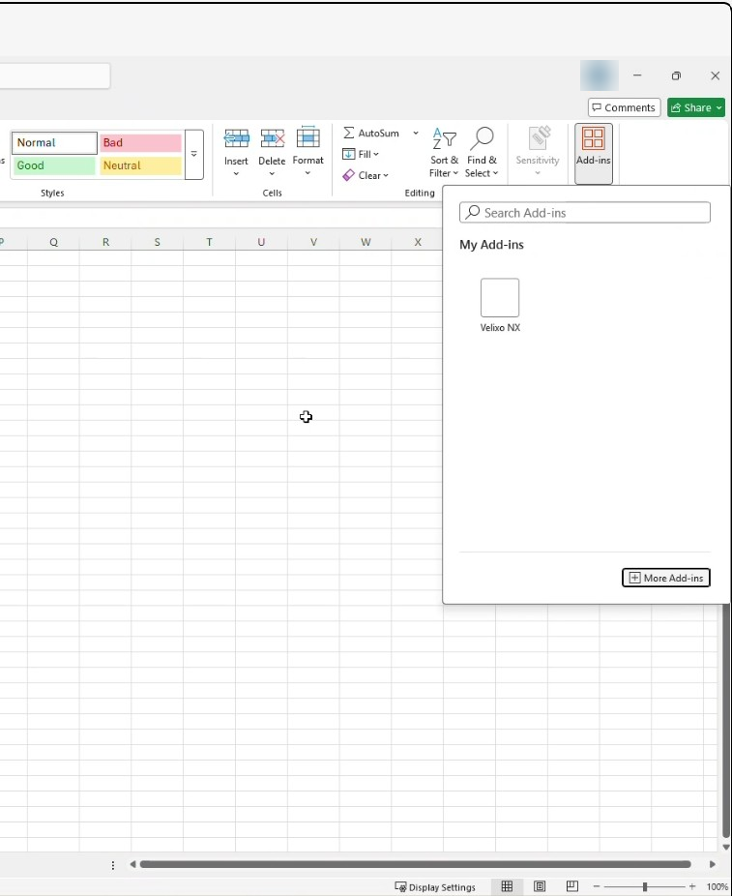732x896 pixels.
Task: Click the sheet tab splitter dots
Action: [x=113, y=865]
